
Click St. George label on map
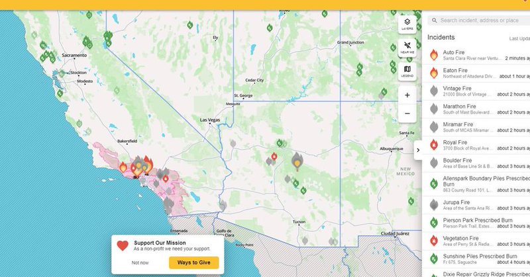click(243, 96)
